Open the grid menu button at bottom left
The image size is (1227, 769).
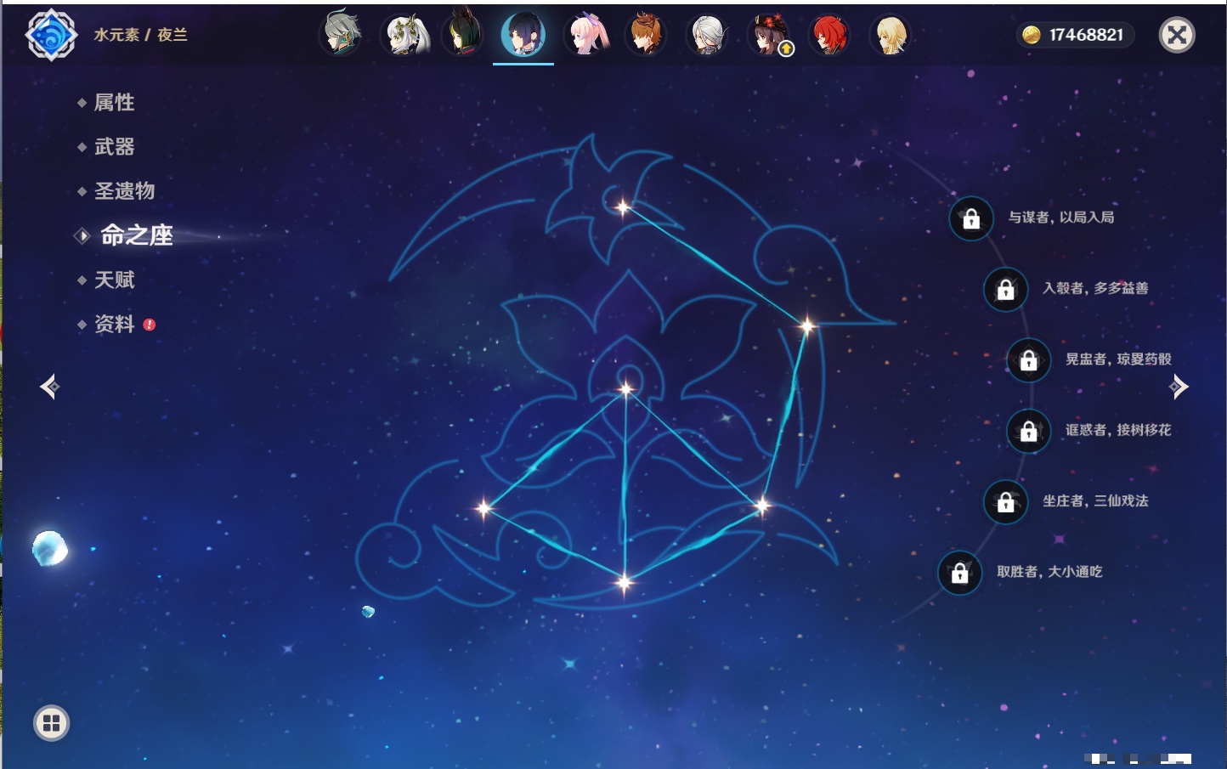coord(51,723)
